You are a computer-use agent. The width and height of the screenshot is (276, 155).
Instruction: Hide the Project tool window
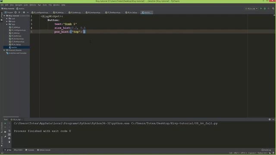click(28, 12)
